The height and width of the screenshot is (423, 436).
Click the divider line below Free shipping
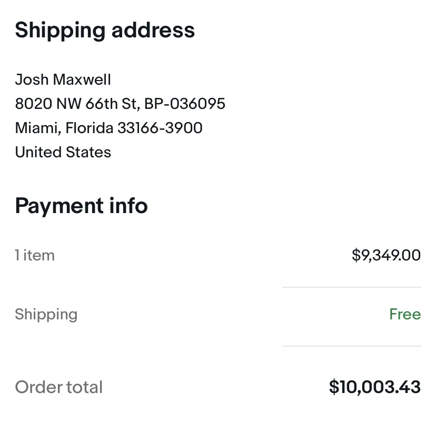pyautogui.click(x=351, y=346)
